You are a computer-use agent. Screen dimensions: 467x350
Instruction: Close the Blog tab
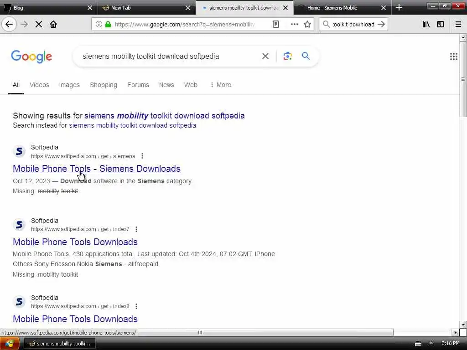90,8
